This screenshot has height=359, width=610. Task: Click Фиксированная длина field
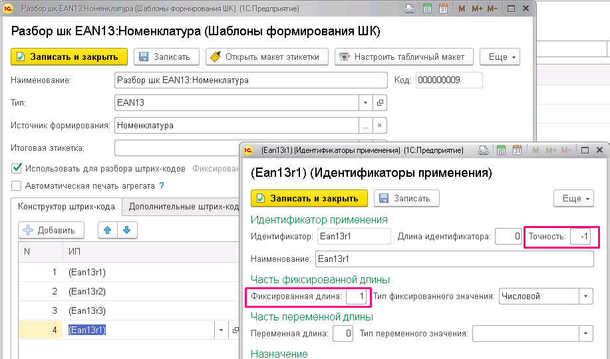[x=356, y=297]
